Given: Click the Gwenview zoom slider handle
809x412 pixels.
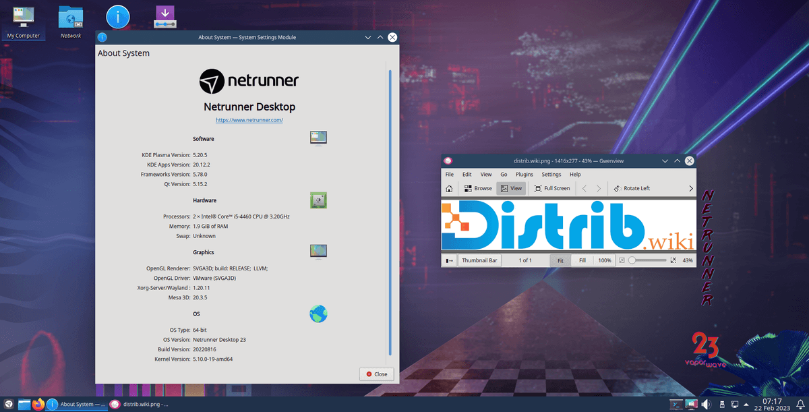Looking at the screenshot, I should click(x=632, y=260).
